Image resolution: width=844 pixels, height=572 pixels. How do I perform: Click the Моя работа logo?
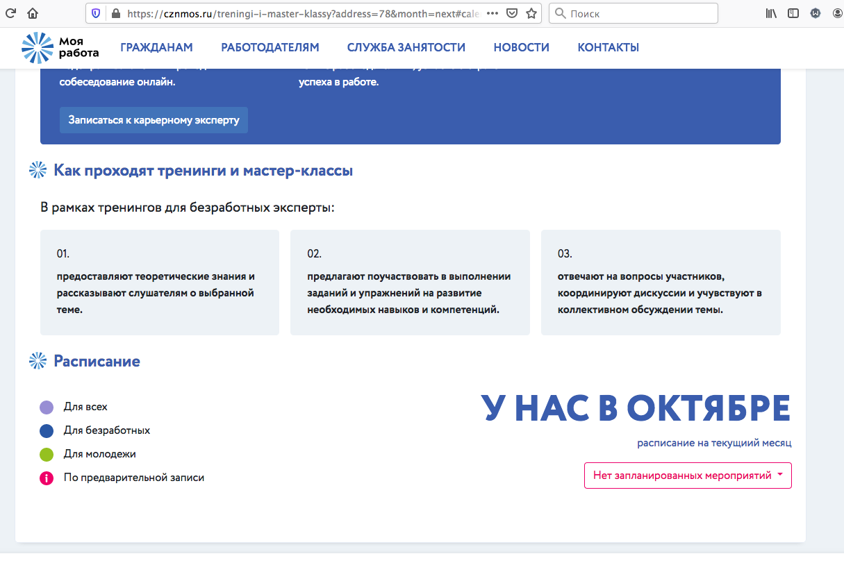pyautogui.click(x=60, y=47)
